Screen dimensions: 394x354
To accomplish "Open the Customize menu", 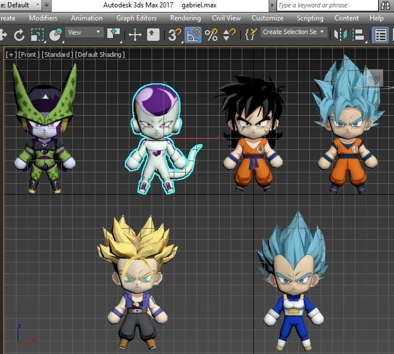I will [x=267, y=18].
